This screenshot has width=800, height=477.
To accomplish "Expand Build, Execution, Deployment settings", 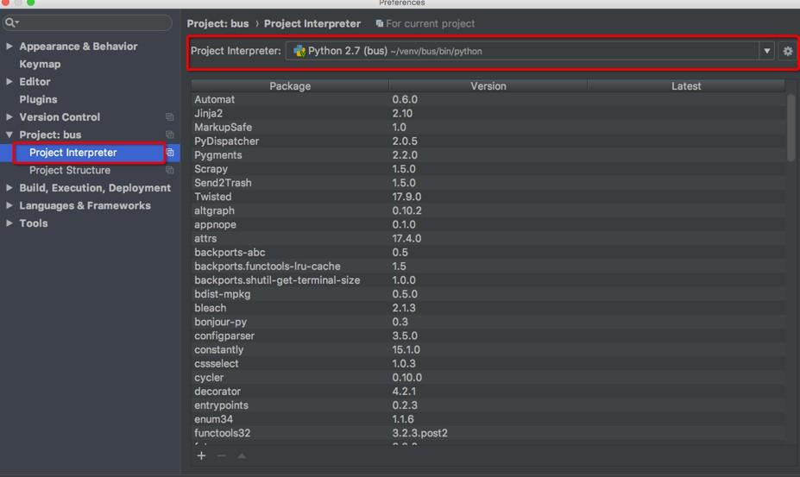I will [9, 188].
